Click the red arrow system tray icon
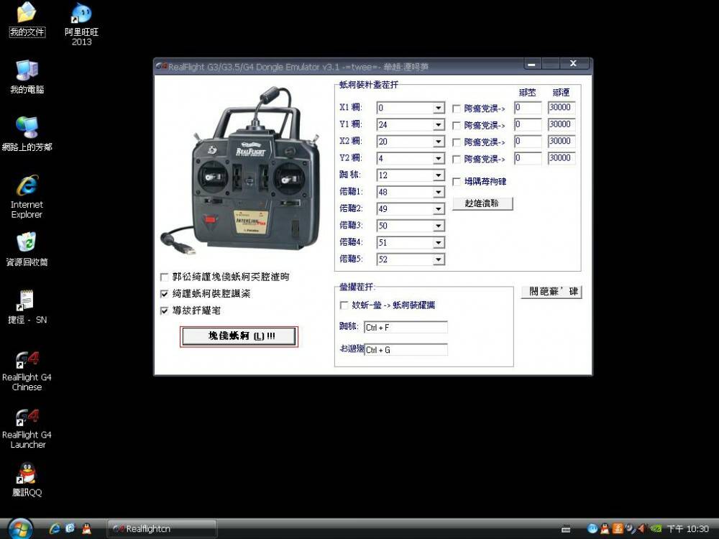The image size is (719, 539). click(x=641, y=529)
